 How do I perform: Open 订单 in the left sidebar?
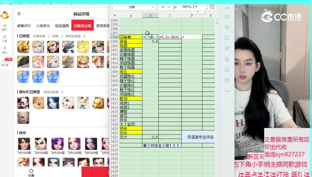click(x=5, y=39)
